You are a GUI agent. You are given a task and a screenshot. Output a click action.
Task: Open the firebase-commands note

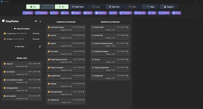click(x=66, y=69)
